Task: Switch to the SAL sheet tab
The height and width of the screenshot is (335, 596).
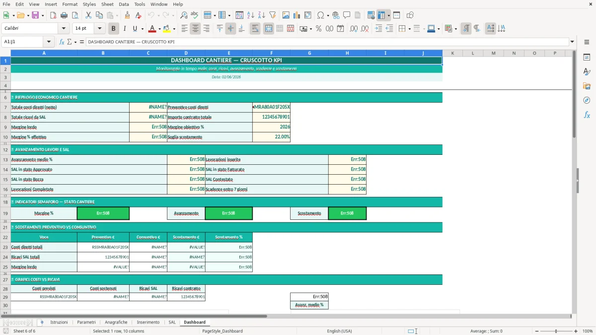Action: pos(172,322)
